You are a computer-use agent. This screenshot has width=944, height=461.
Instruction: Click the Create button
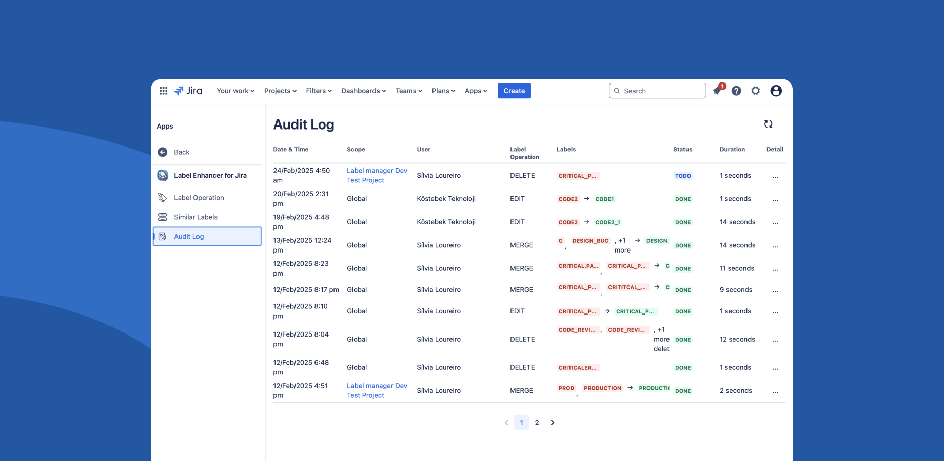click(514, 91)
